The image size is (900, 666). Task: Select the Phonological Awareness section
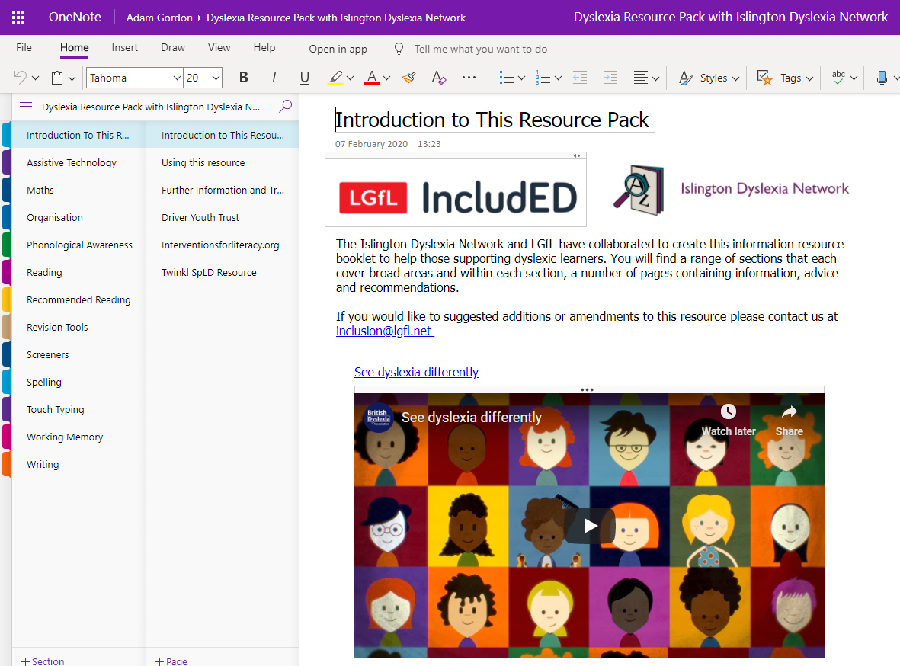coord(78,245)
